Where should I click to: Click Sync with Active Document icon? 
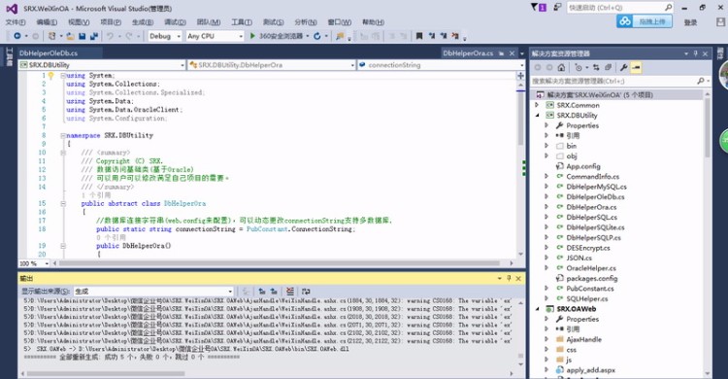596,67
